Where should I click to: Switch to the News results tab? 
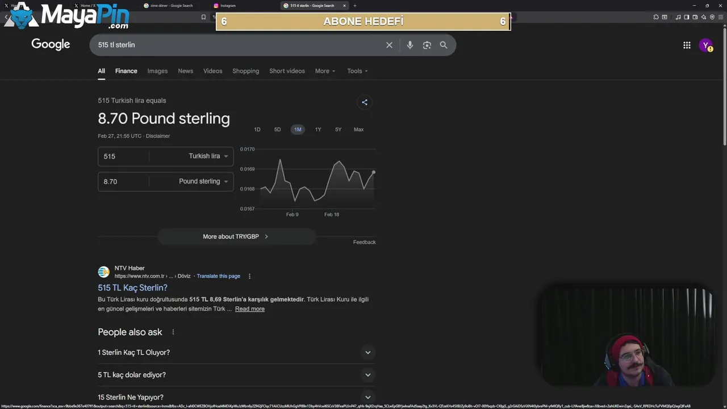click(x=185, y=71)
